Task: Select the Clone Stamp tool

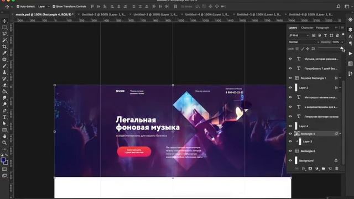Action: click(4, 72)
